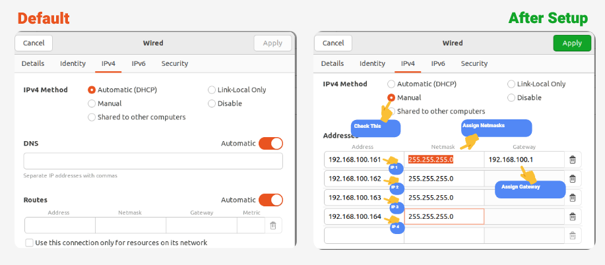Open Details tab in After Setup window
The image size is (605, 265).
point(332,64)
